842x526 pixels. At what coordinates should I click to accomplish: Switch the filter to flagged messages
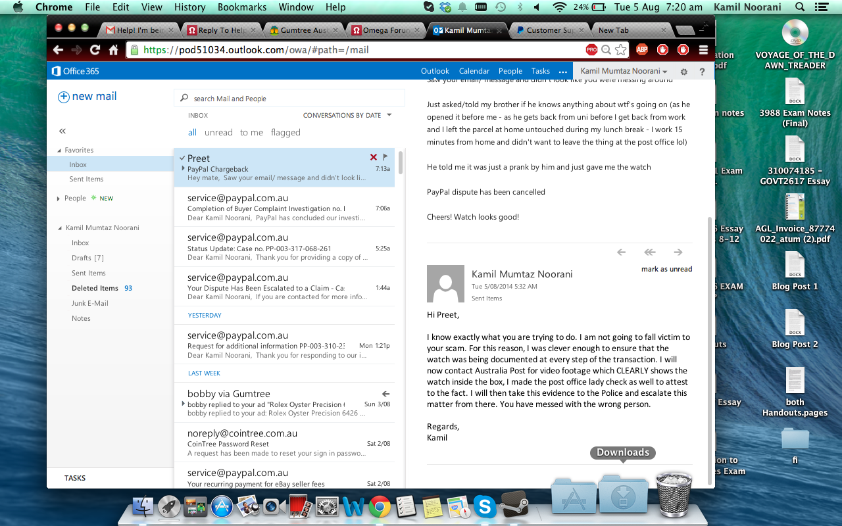(285, 132)
